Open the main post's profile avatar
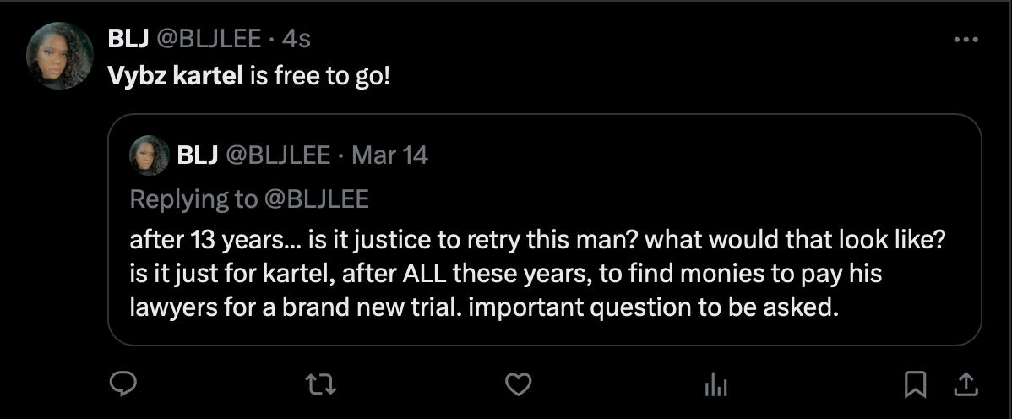Viewport: 1012px width, 419px height. pos(60,55)
